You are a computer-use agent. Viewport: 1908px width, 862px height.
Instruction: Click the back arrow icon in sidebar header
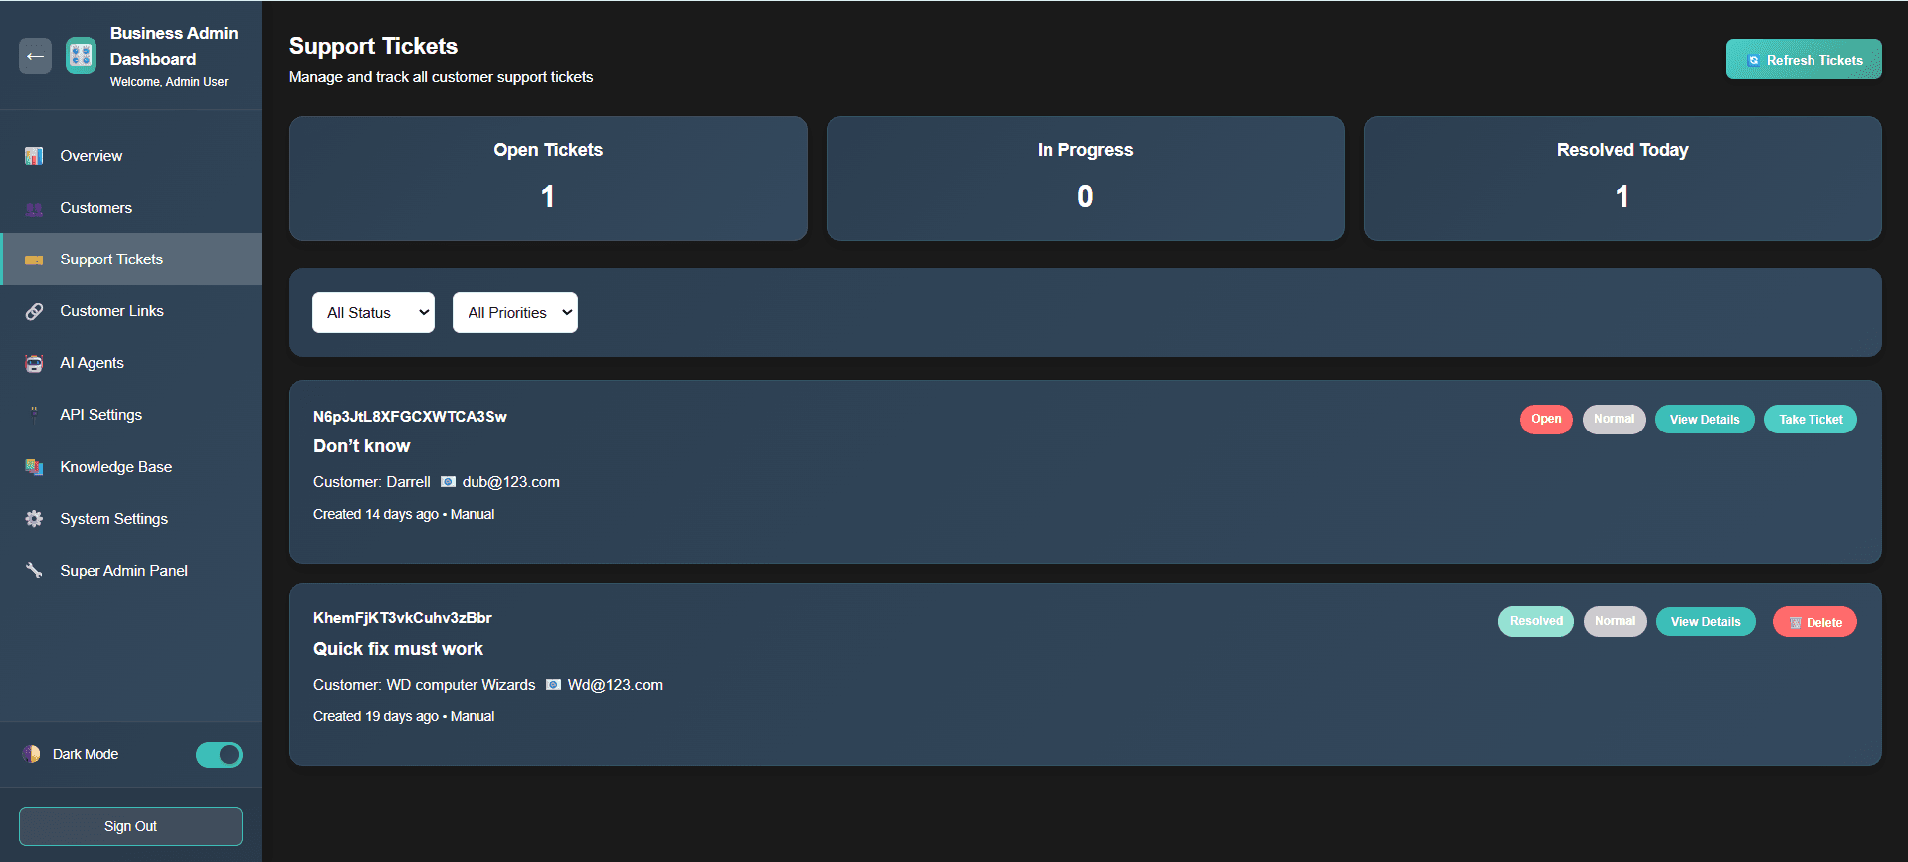point(35,56)
